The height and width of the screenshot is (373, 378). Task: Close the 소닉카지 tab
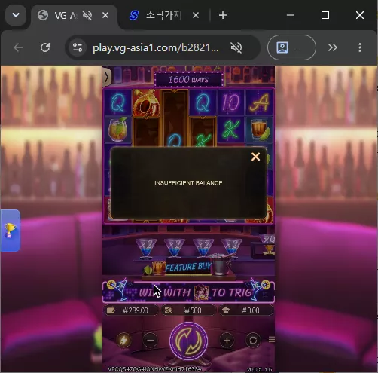point(196,15)
